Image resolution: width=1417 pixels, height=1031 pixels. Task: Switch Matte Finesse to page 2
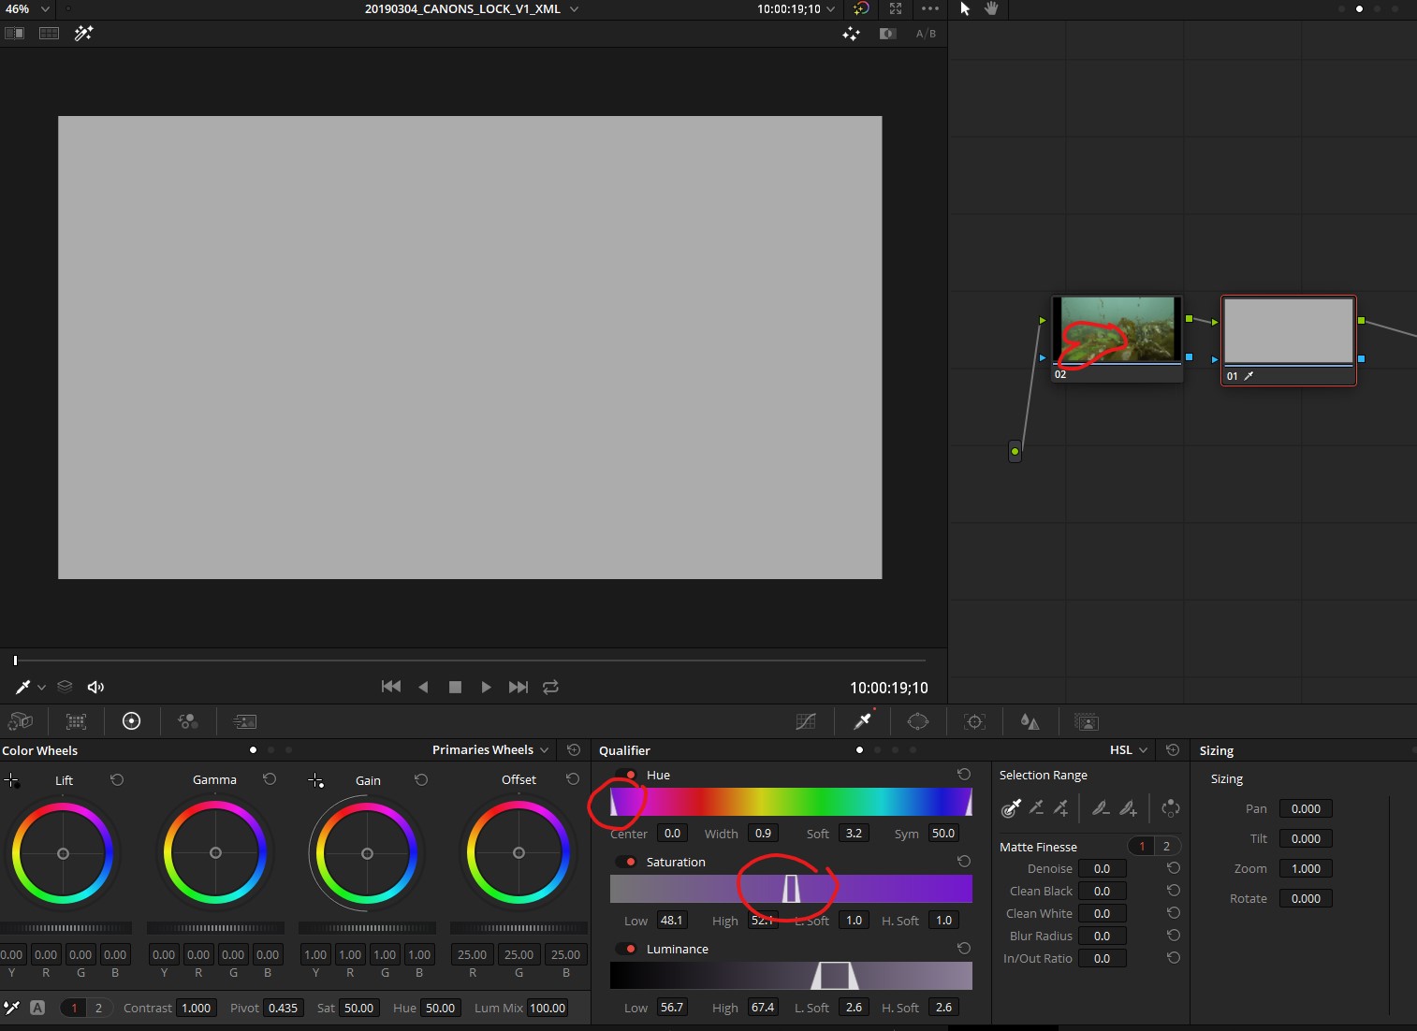click(x=1166, y=846)
